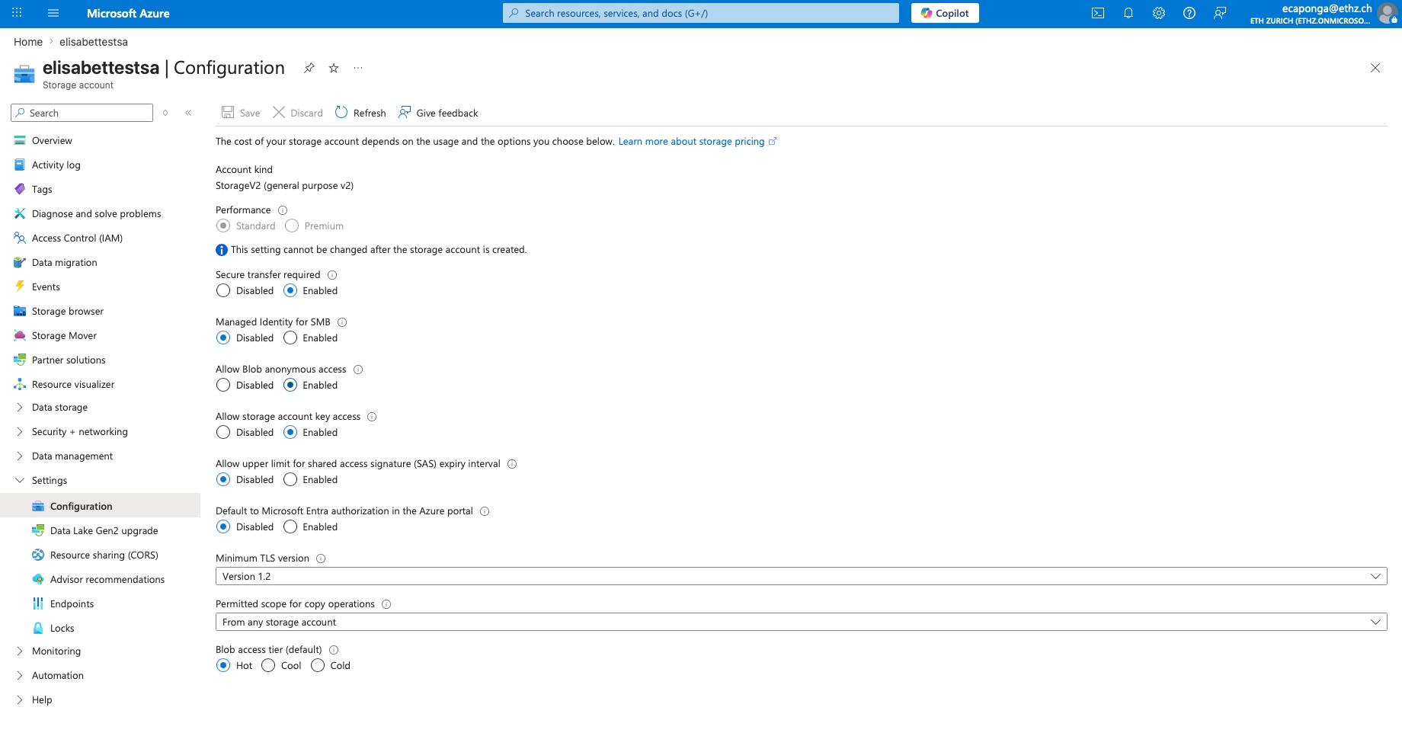The width and height of the screenshot is (1402, 733).
Task: Click the sidebar Search box
Action: tap(82, 113)
